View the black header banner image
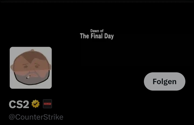This screenshot has width=194, height=125. pos(97,25)
